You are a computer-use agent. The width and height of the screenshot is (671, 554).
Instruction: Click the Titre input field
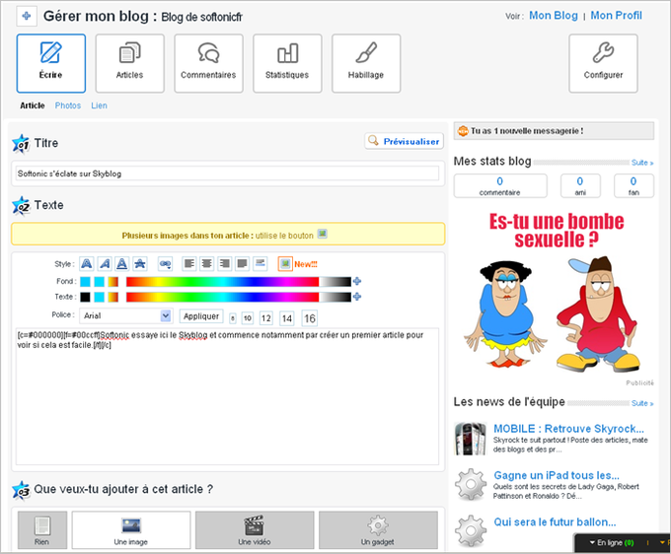(228, 173)
